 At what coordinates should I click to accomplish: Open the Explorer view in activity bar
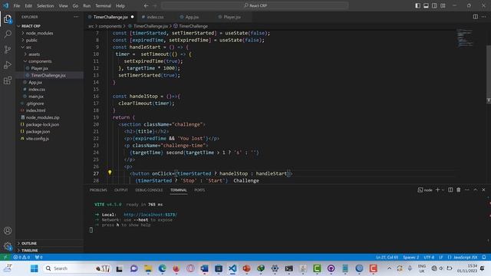(x=8, y=19)
